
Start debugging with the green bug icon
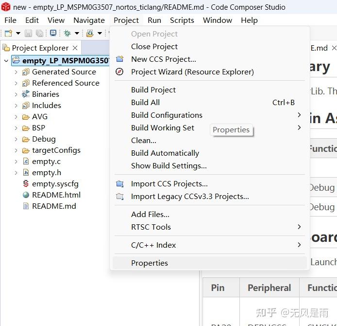[x=67, y=34]
